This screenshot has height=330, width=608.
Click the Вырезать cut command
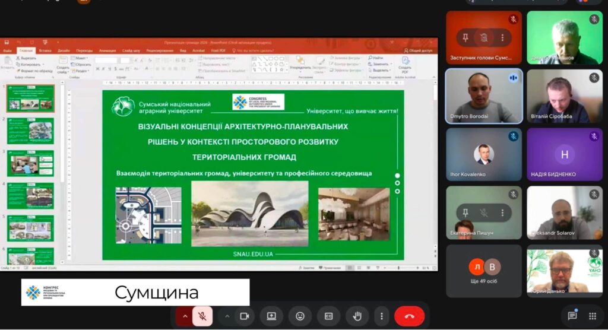tap(26, 58)
